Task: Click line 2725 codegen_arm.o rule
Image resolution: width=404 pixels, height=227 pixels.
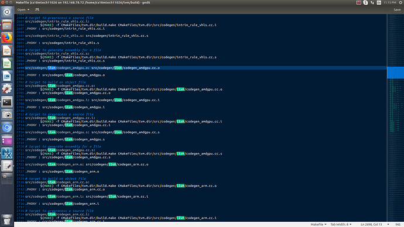Action: (x=87, y=164)
